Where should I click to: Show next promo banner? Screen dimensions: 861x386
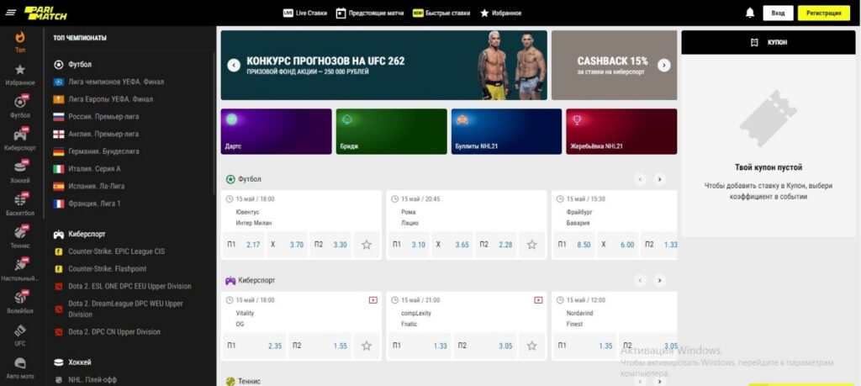pyautogui.click(x=664, y=65)
